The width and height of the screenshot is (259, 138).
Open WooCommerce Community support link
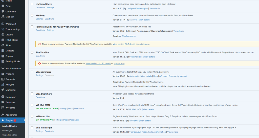pyautogui.click(x=178, y=76)
